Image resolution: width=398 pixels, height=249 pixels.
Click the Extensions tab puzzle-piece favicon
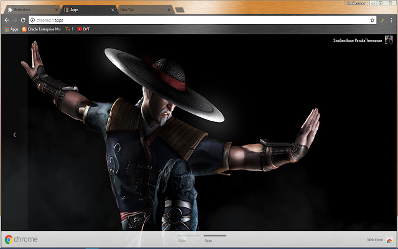click(10, 10)
